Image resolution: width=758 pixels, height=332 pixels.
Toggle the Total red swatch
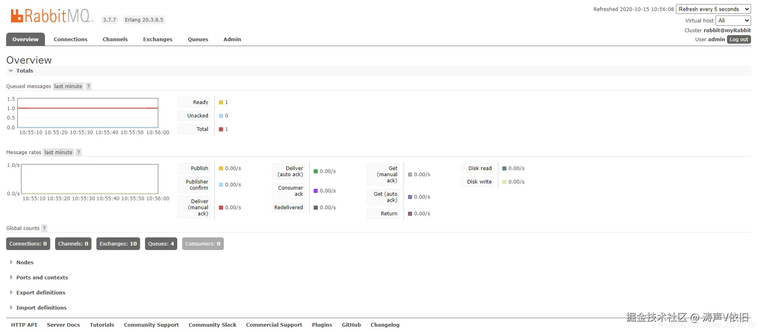click(221, 129)
